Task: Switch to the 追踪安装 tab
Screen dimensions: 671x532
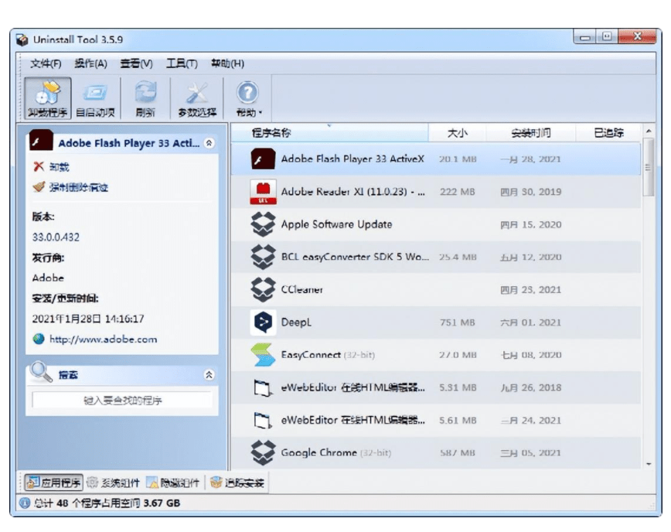Action: pos(237,483)
